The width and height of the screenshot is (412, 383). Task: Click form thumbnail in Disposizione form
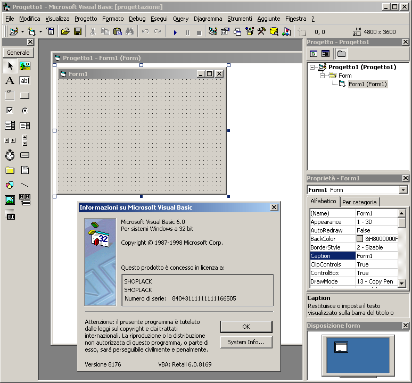tap(341, 347)
